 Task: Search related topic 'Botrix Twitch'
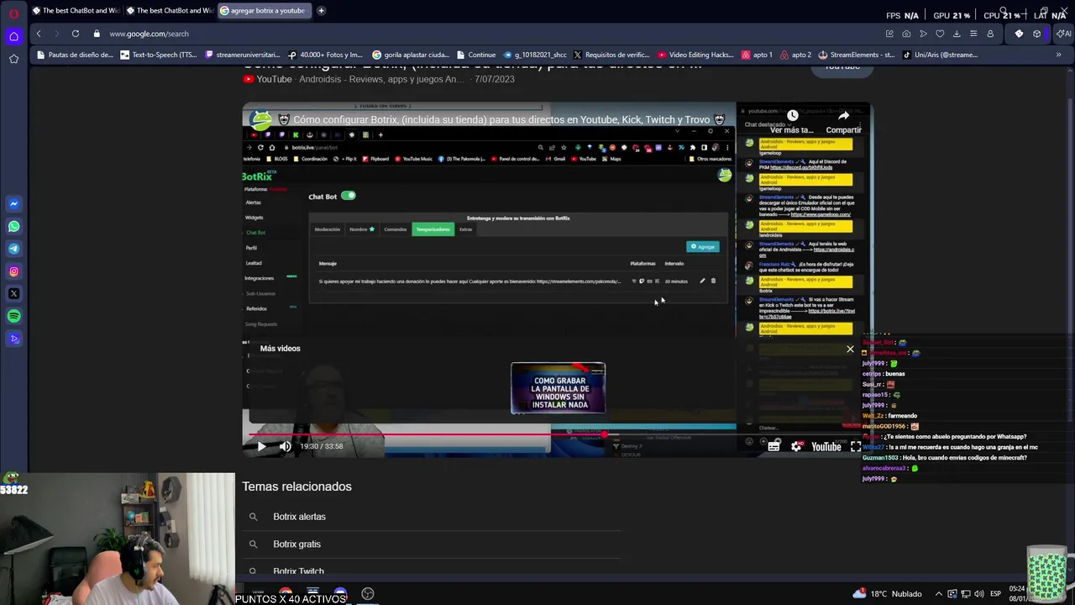(298, 571)
